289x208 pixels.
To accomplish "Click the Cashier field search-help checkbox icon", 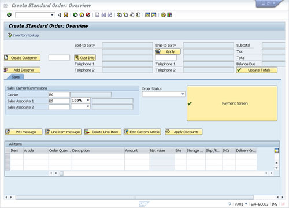I will [51, 95].
